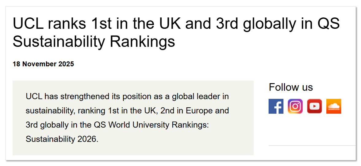Open the orange SoundCloud icon

tap(334, 106)
